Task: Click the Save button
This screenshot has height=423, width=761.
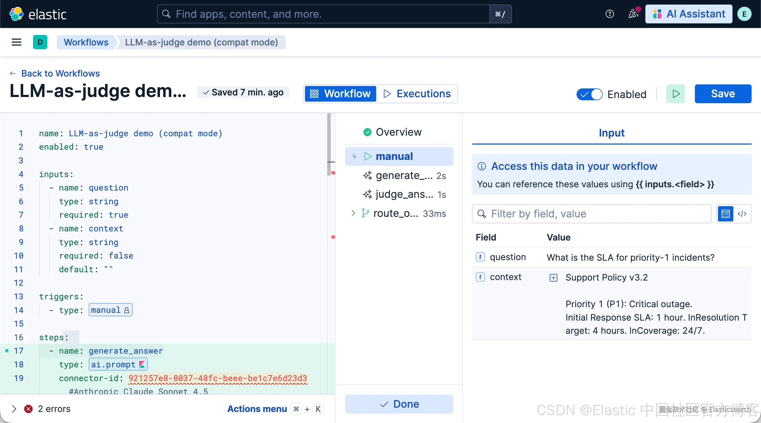Action: point(723,94)
